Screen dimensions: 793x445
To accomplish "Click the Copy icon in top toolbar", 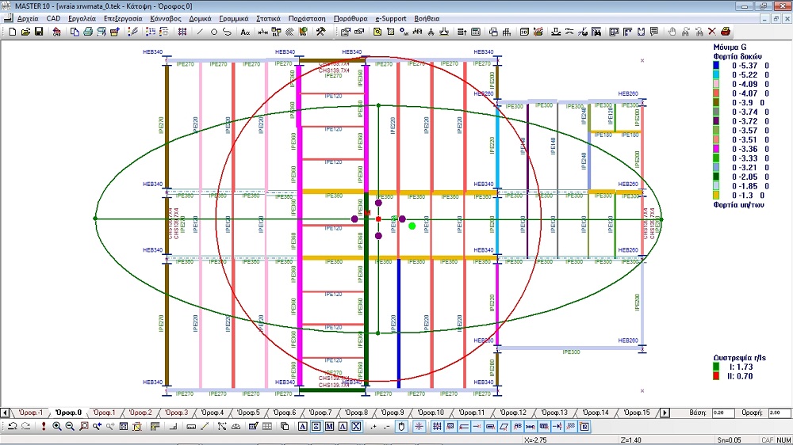I will (x=75, y=32).
